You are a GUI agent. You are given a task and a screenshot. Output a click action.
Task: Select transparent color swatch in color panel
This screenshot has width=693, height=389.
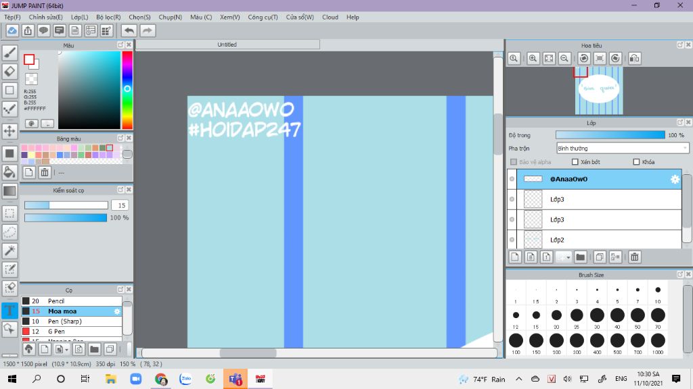coord(31,79)
